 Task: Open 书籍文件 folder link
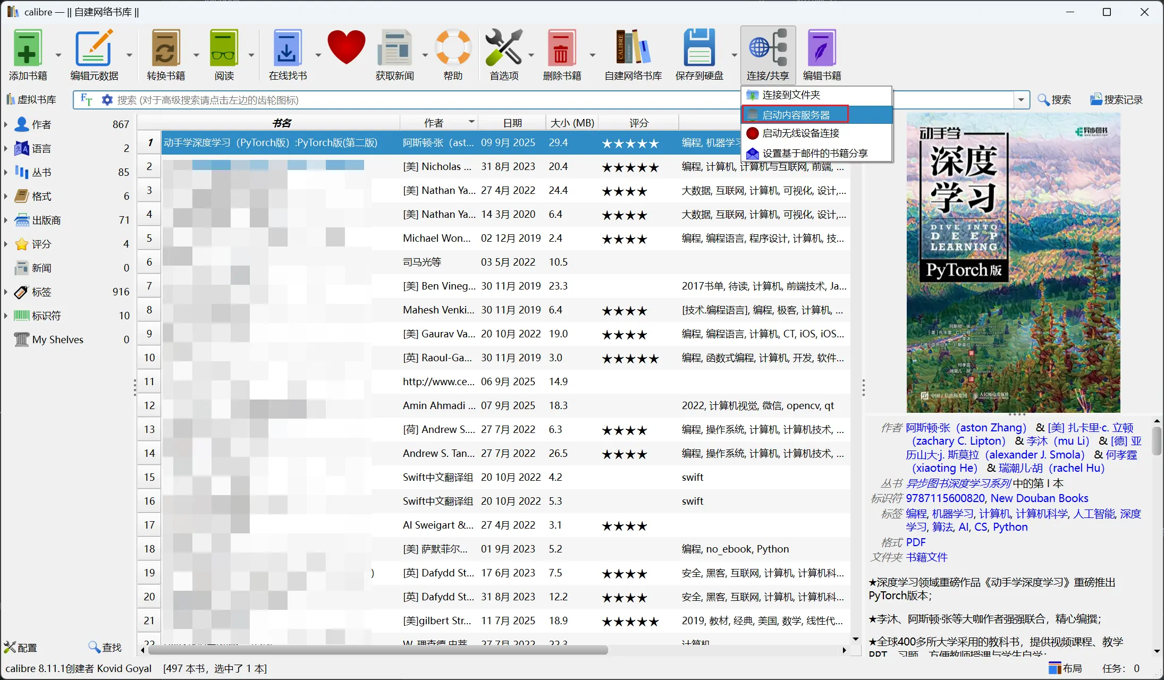(926, 557)
